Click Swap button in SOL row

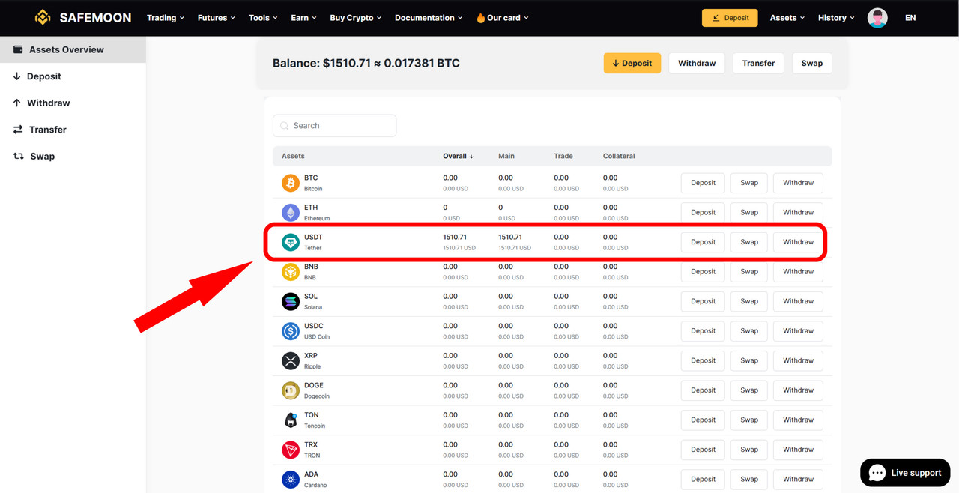[749, 301]
